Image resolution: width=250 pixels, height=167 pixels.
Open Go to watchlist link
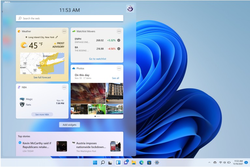click(x=97, y=59)
